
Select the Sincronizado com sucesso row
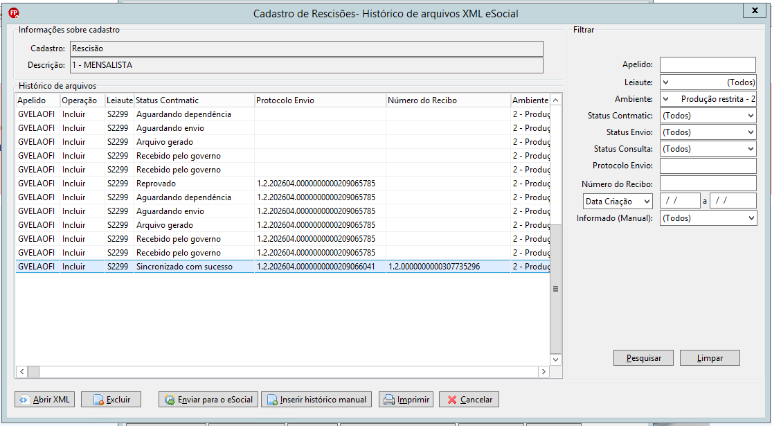[x=282, y=267]
